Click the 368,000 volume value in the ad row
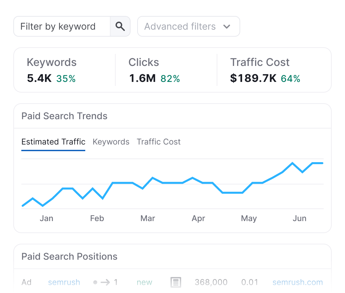Viewport: 345px width, 293px height. [x=211, y=282]
